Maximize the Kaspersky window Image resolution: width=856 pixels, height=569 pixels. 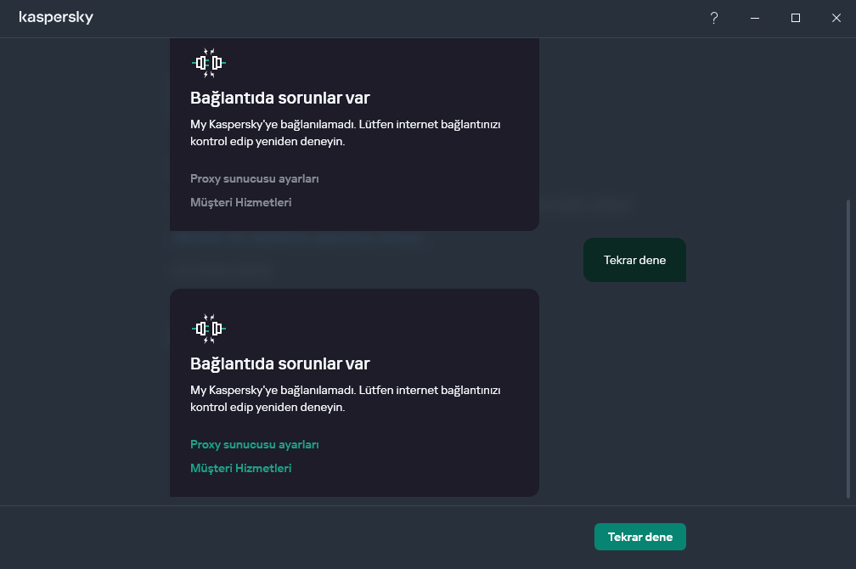click(796, 18)
